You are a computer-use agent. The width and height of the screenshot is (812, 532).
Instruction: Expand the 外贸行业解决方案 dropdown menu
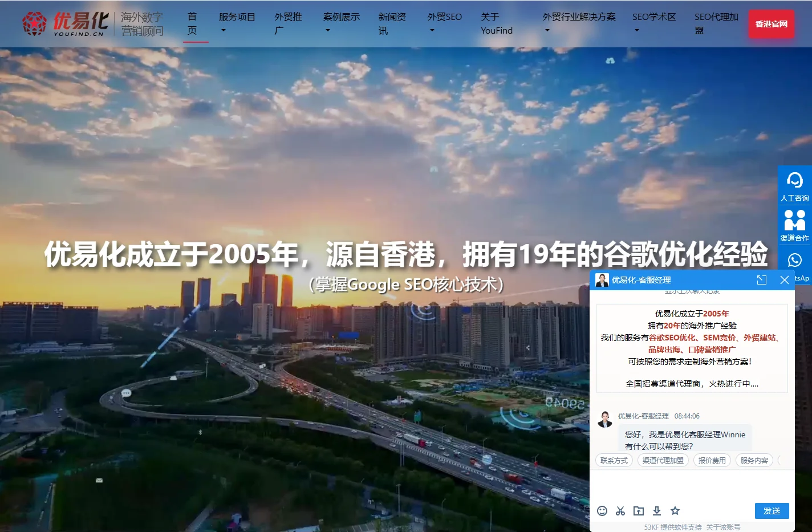tap(579, 23)
